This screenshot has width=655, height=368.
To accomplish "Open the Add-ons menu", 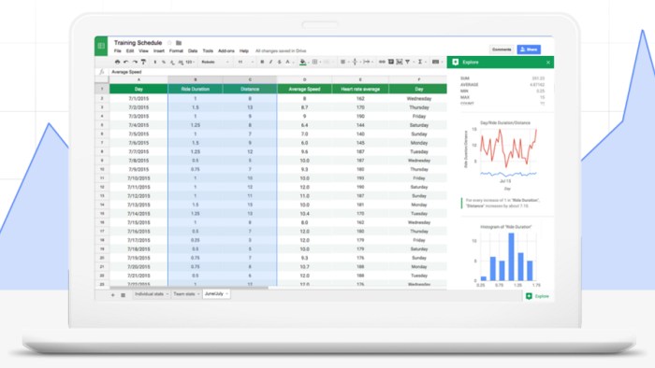I will click(226, 50).
